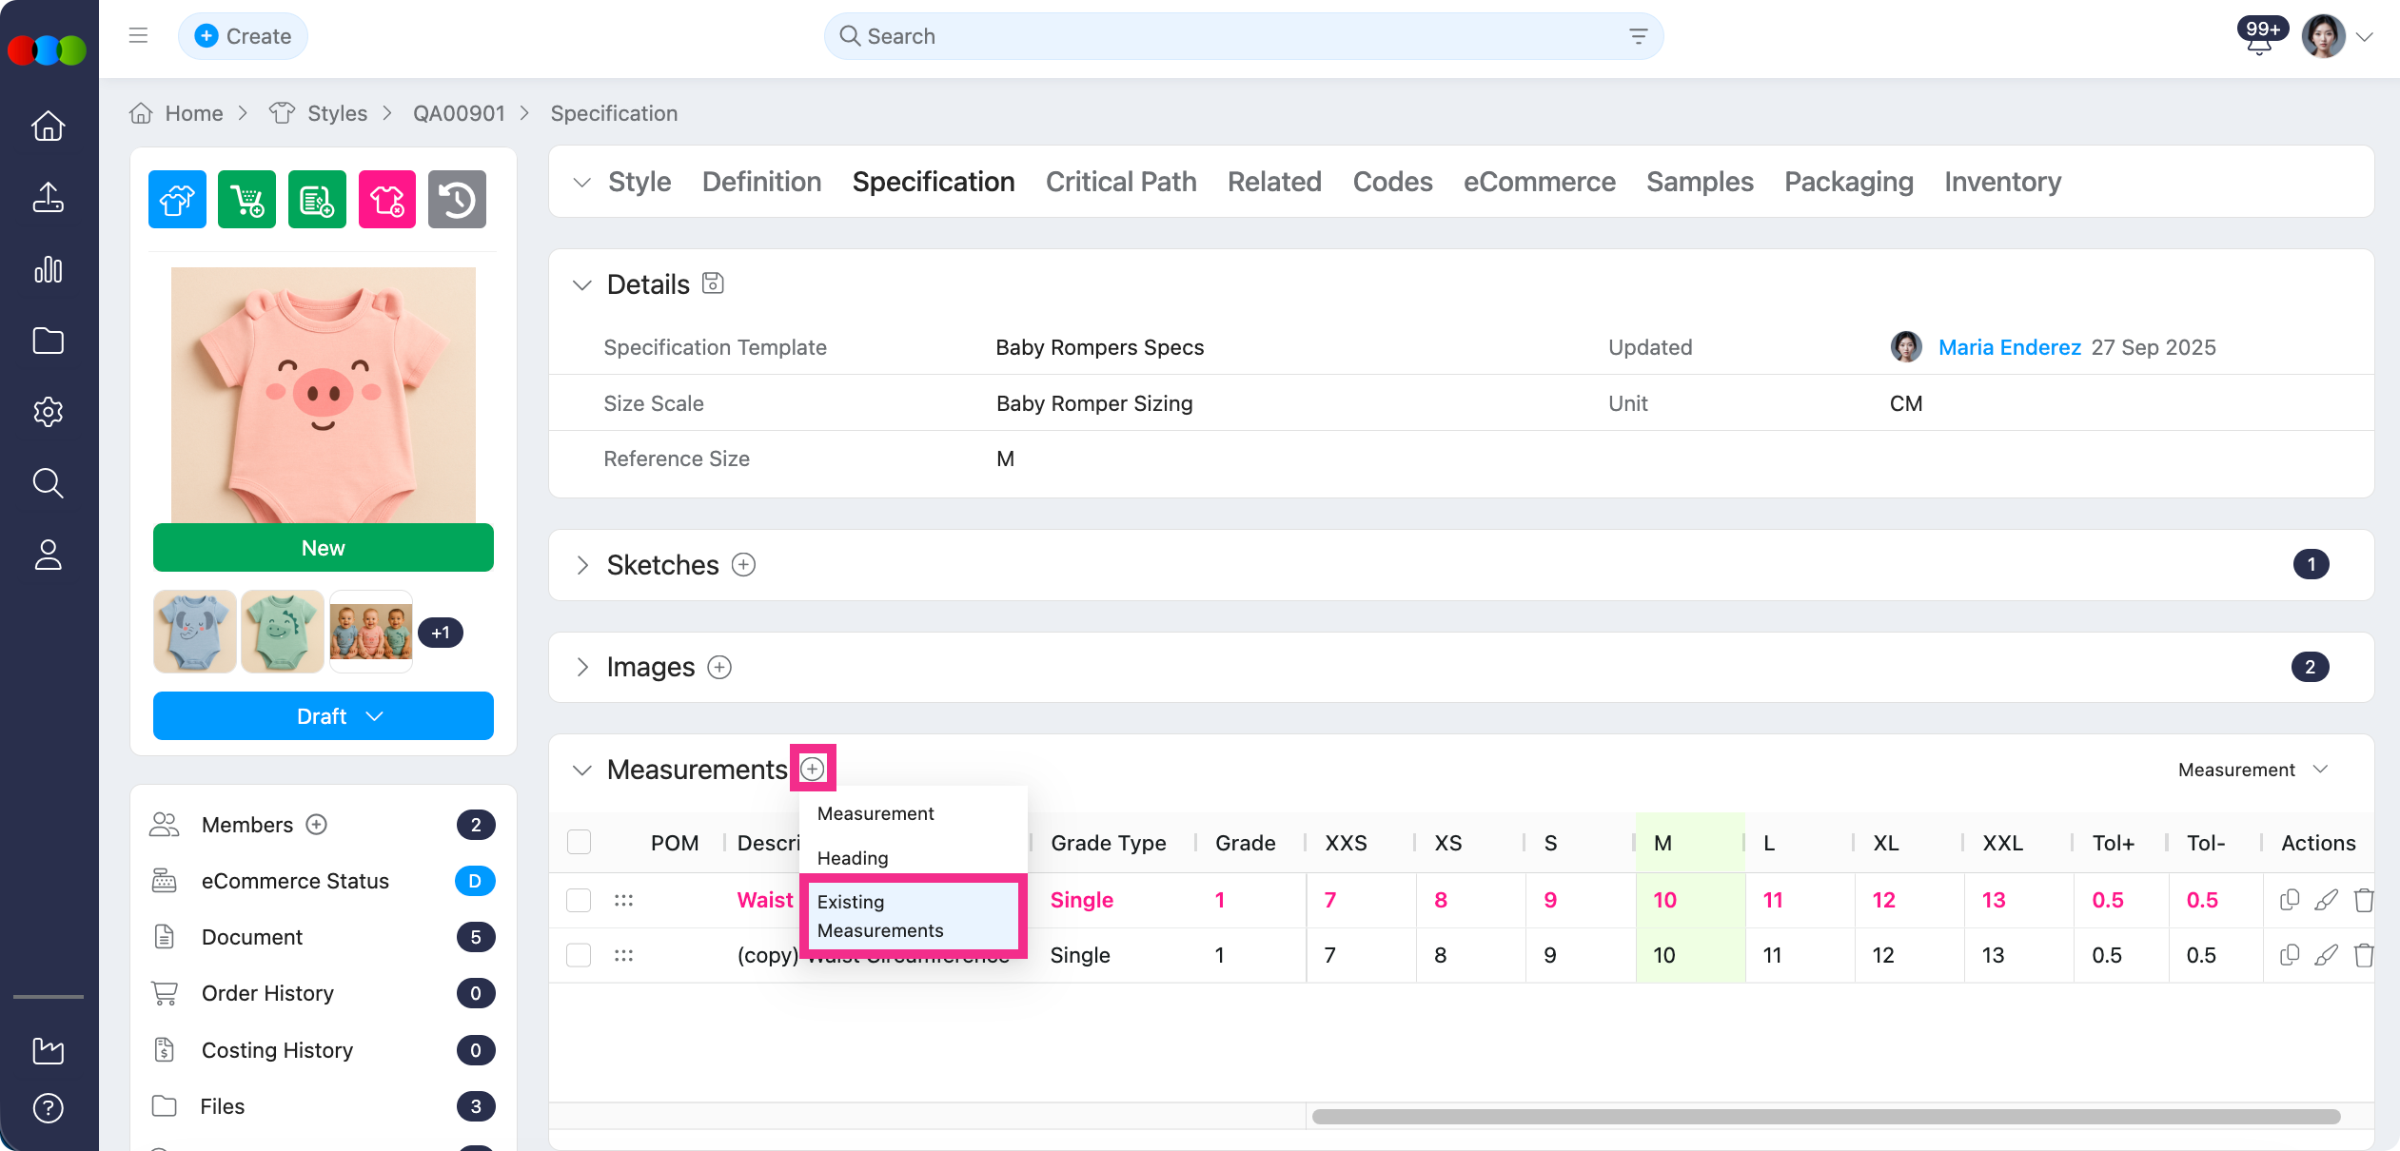
Task: Click the save icon beside Details
Action: click(713, 283)
